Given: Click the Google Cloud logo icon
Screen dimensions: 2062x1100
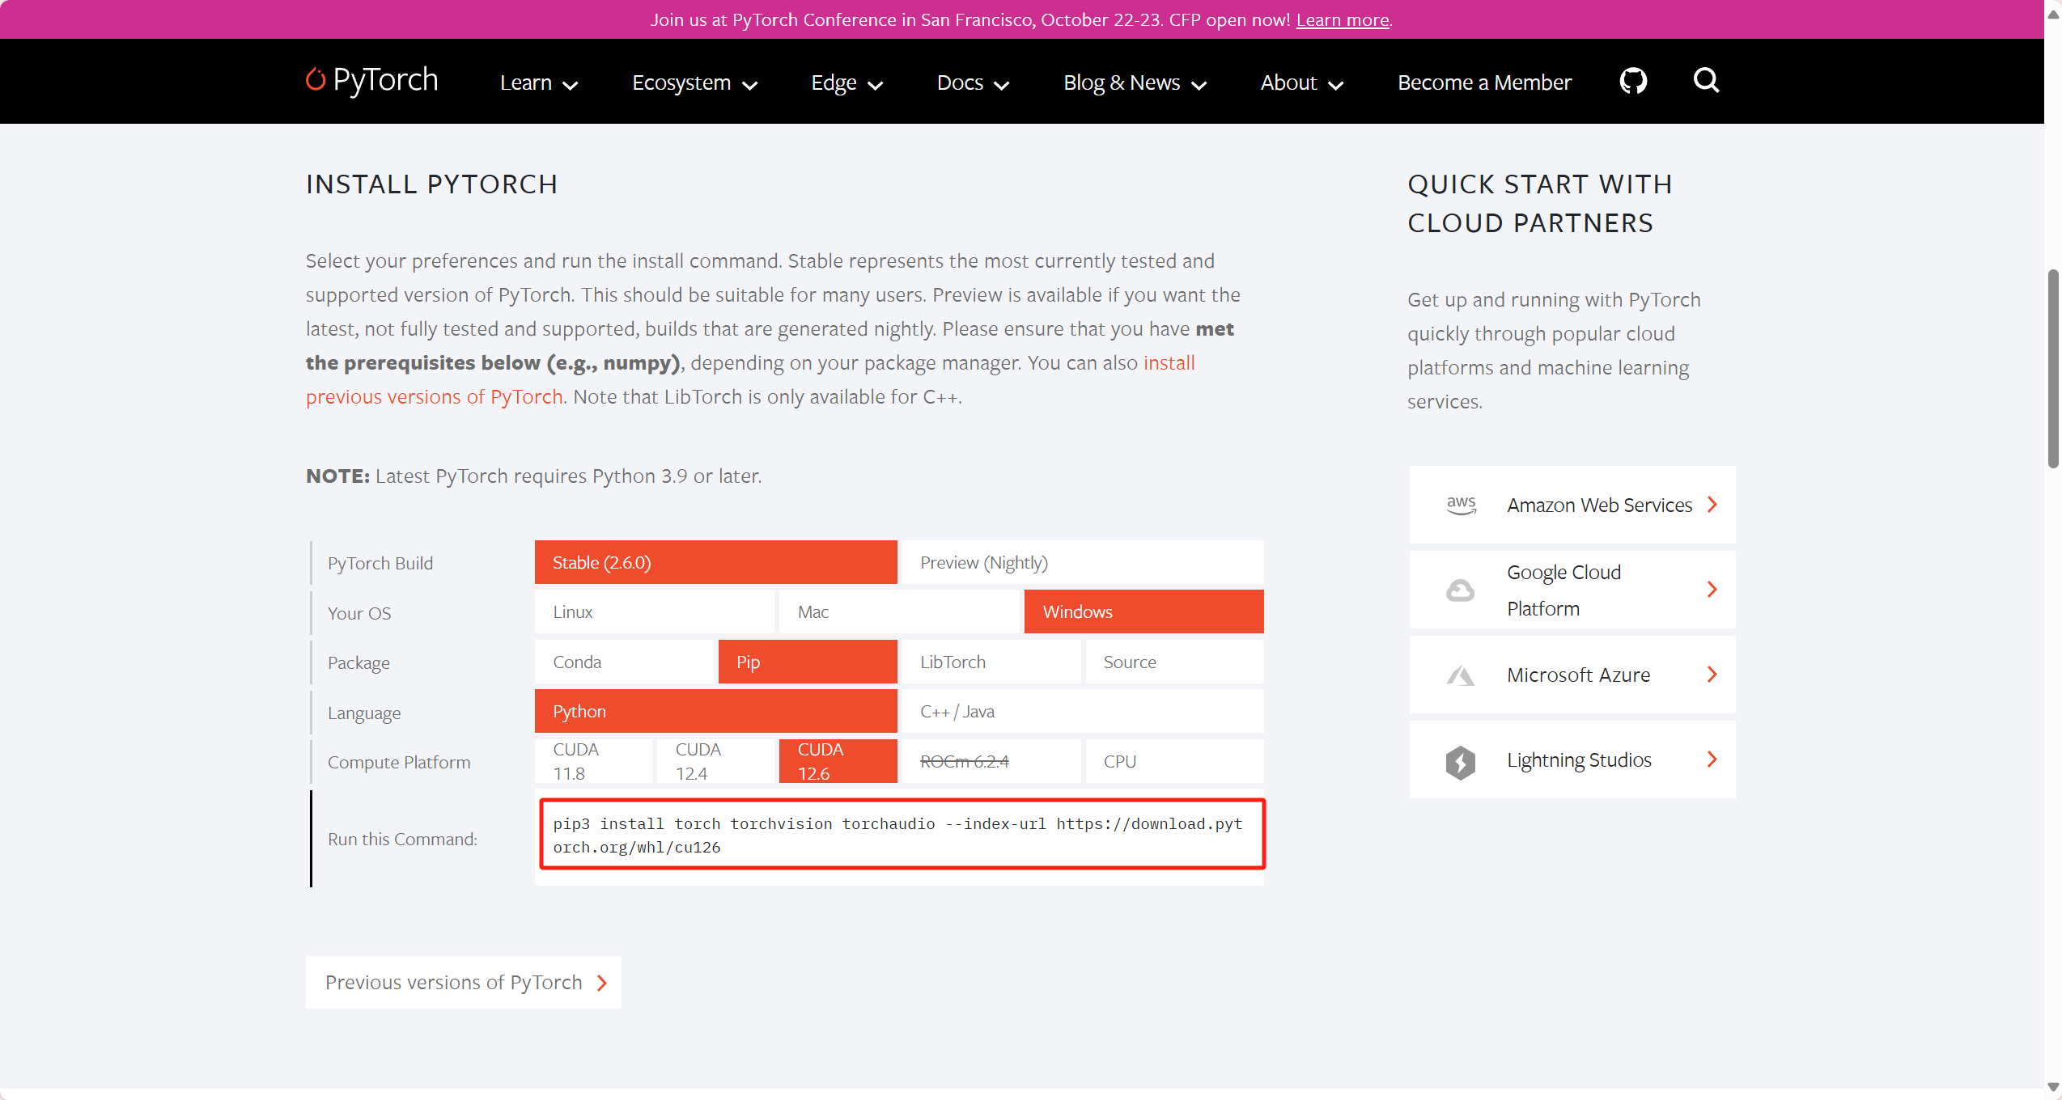Looking at the screenshot, I should pos(1460,590).
